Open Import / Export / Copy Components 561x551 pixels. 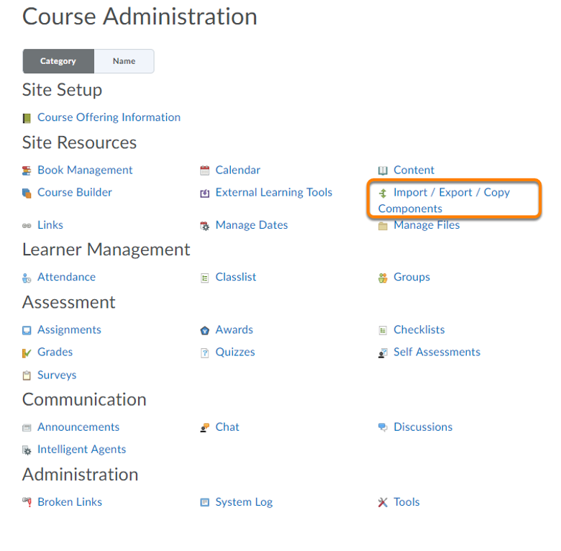coord(444,201)
